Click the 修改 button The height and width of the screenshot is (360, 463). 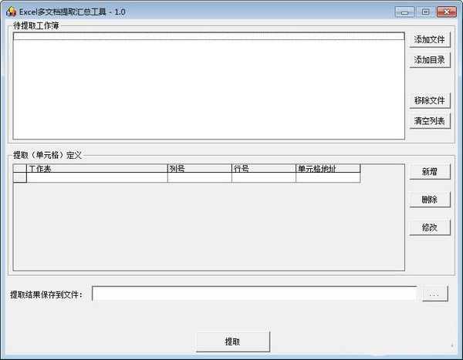click(x=430, y=227)
